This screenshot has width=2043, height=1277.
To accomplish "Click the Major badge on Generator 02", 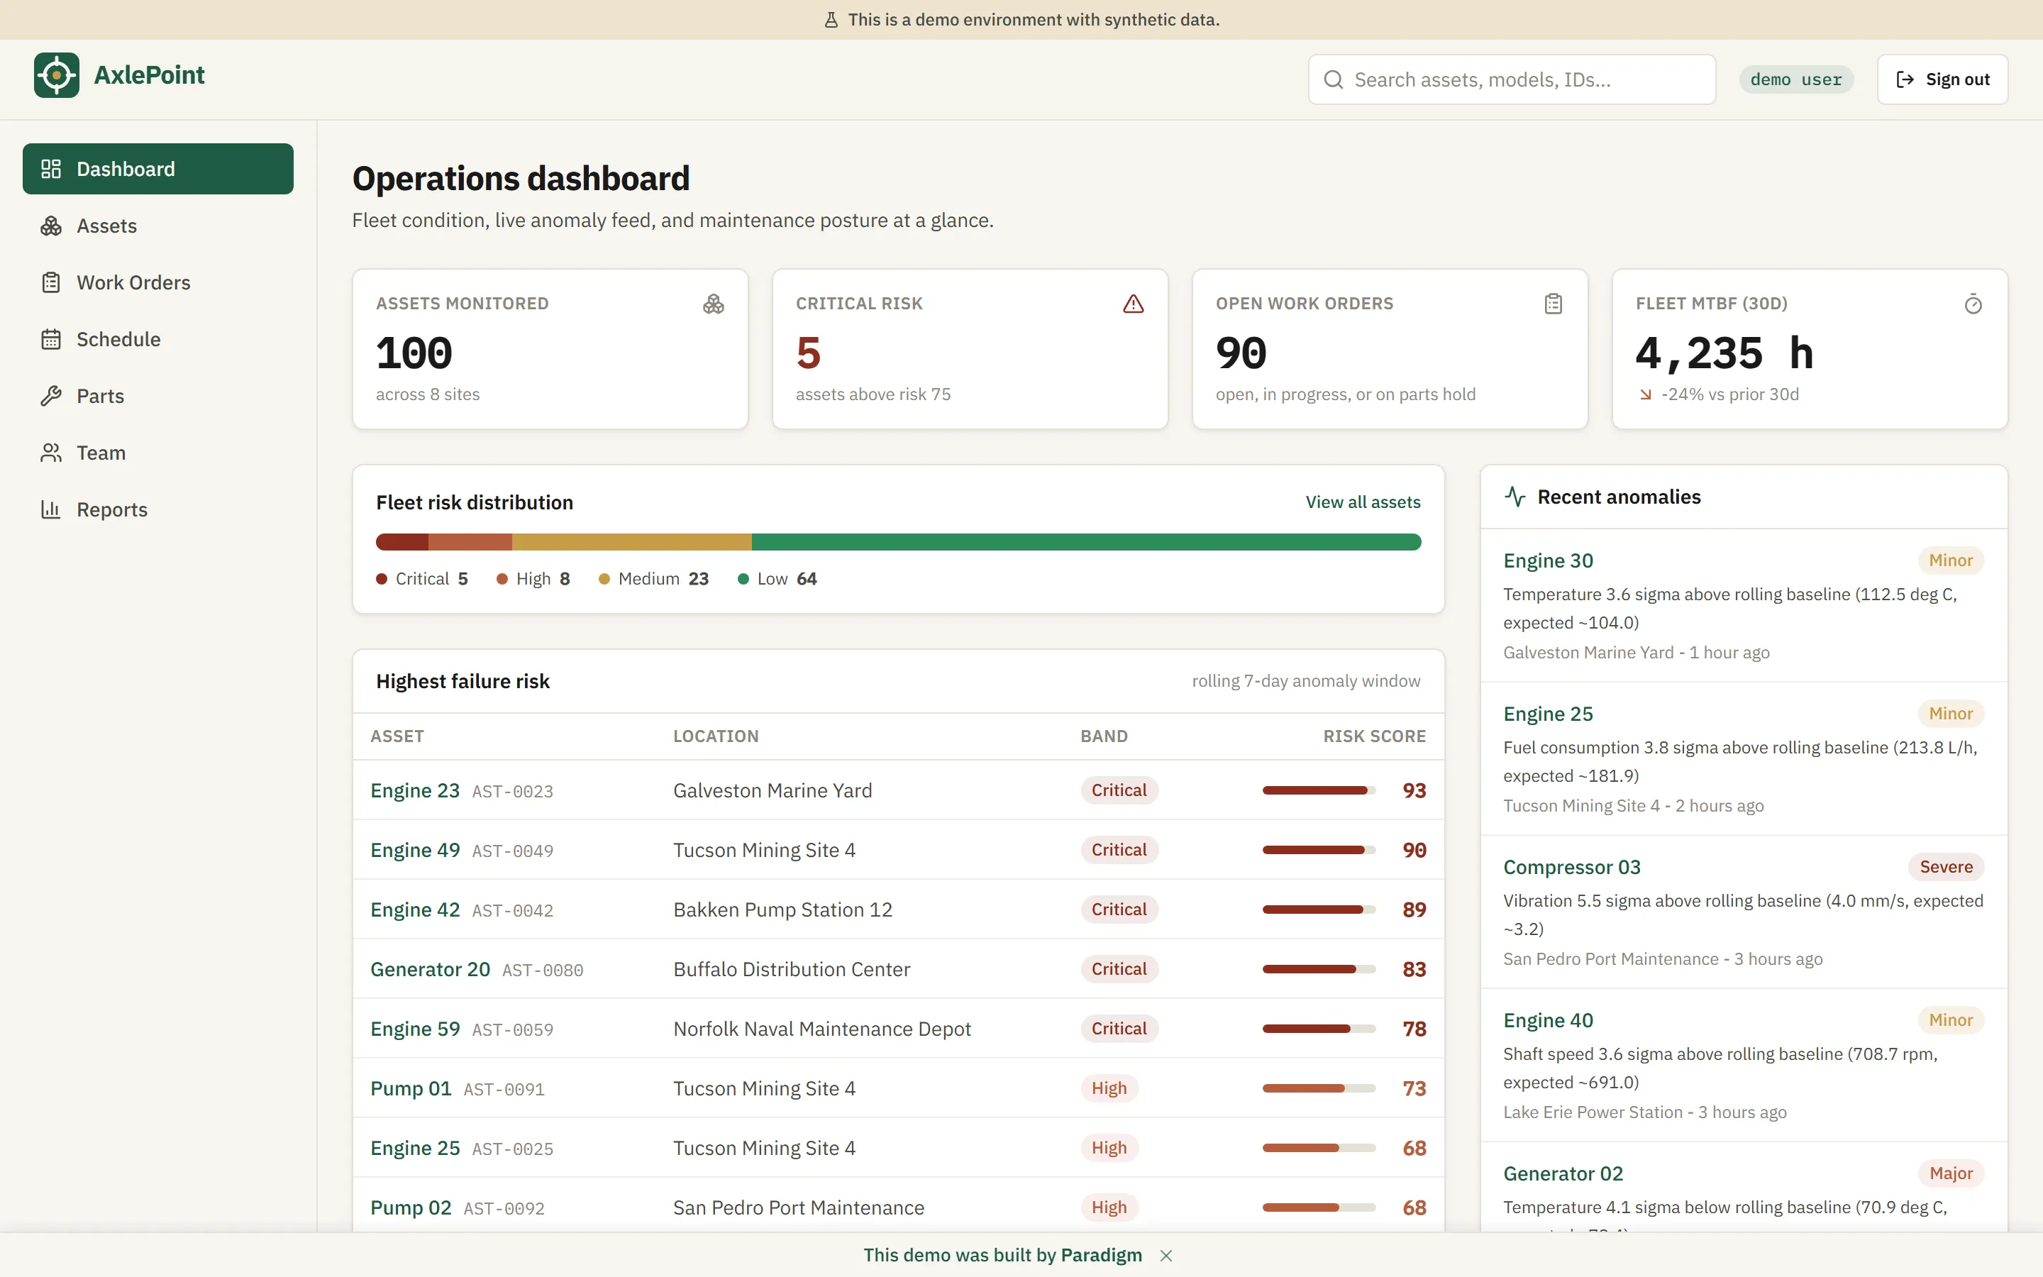I will (1951, 1173).
